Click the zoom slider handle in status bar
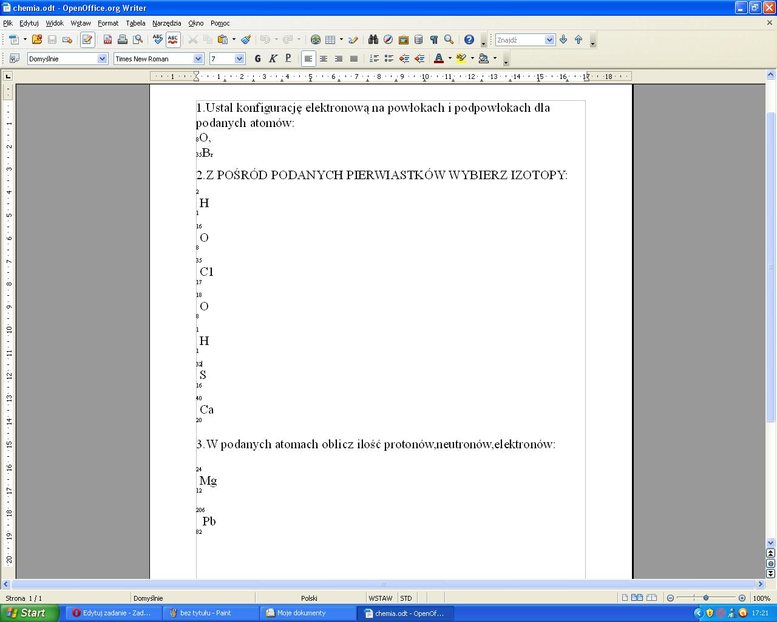The image size is (777, 622). pos(706,598)
